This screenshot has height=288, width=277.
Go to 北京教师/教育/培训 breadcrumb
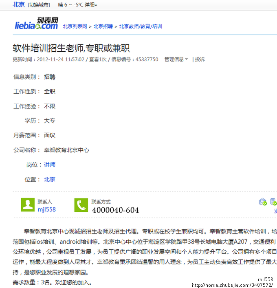141,26
